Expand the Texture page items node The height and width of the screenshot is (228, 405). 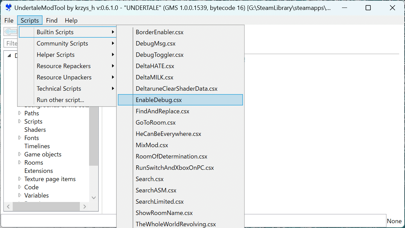tap(20, 179)
